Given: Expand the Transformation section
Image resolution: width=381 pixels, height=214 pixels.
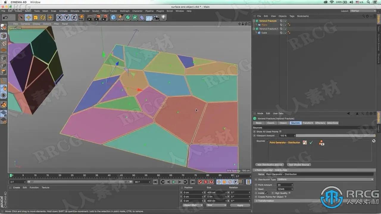Looking at the screenshot, I should click(266, 201).
